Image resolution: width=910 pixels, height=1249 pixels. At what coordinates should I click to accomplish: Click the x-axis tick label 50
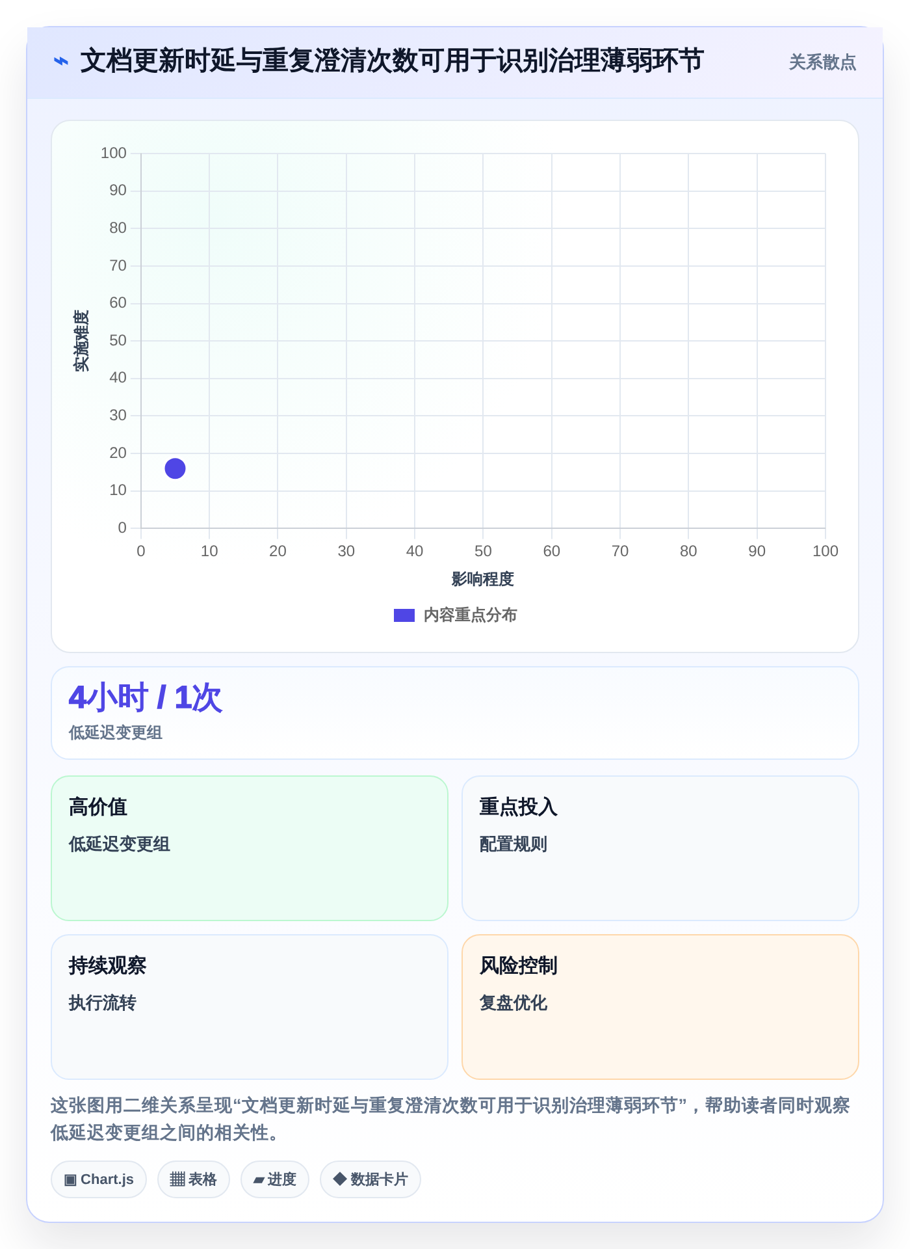pos(483,552)
